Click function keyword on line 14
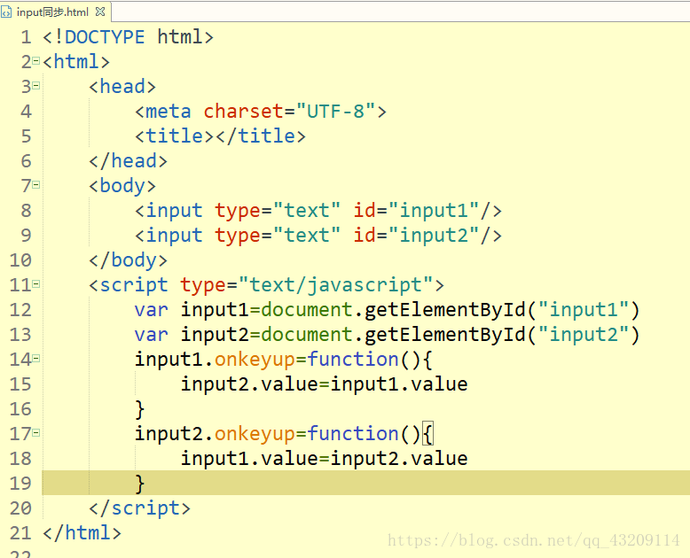 pos(353,359)
